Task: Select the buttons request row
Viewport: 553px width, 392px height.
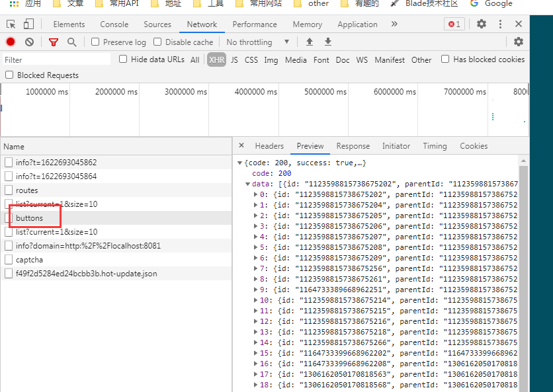Action: click(x=116, y=218)
